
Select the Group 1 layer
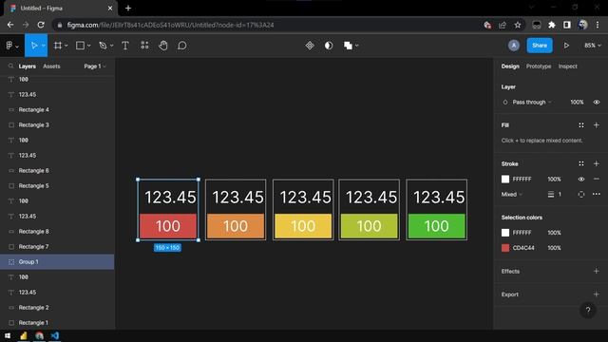click(57, 262)
